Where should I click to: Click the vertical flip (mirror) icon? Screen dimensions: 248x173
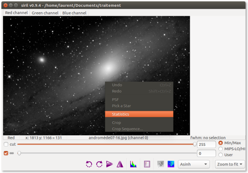pyautogui.click(x=109, y=164)
